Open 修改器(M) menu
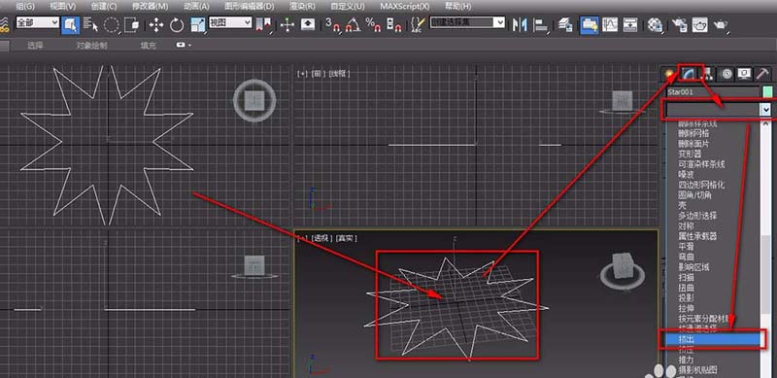777x378 pixels. coord(151,7)
